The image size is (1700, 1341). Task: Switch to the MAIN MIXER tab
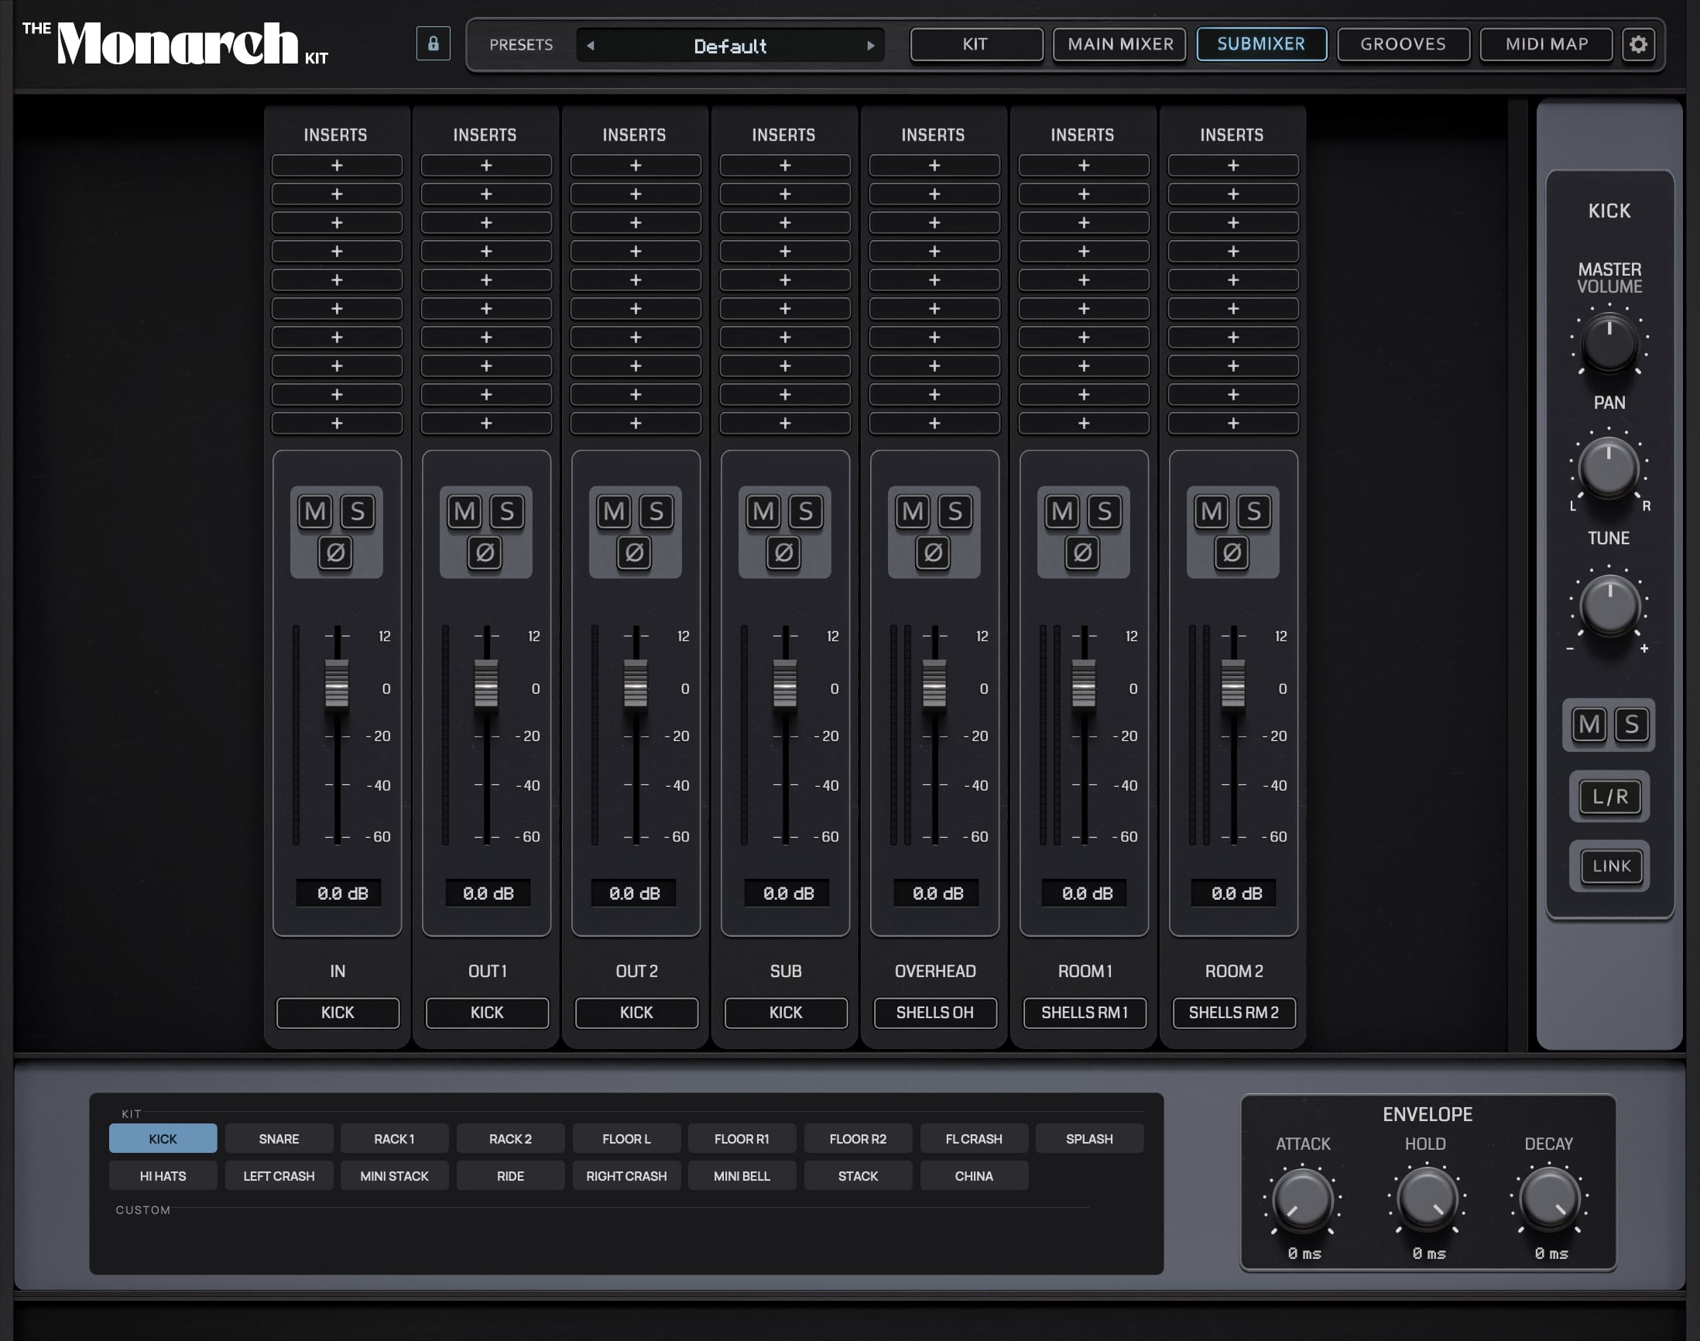click(x=1119, y=44)
